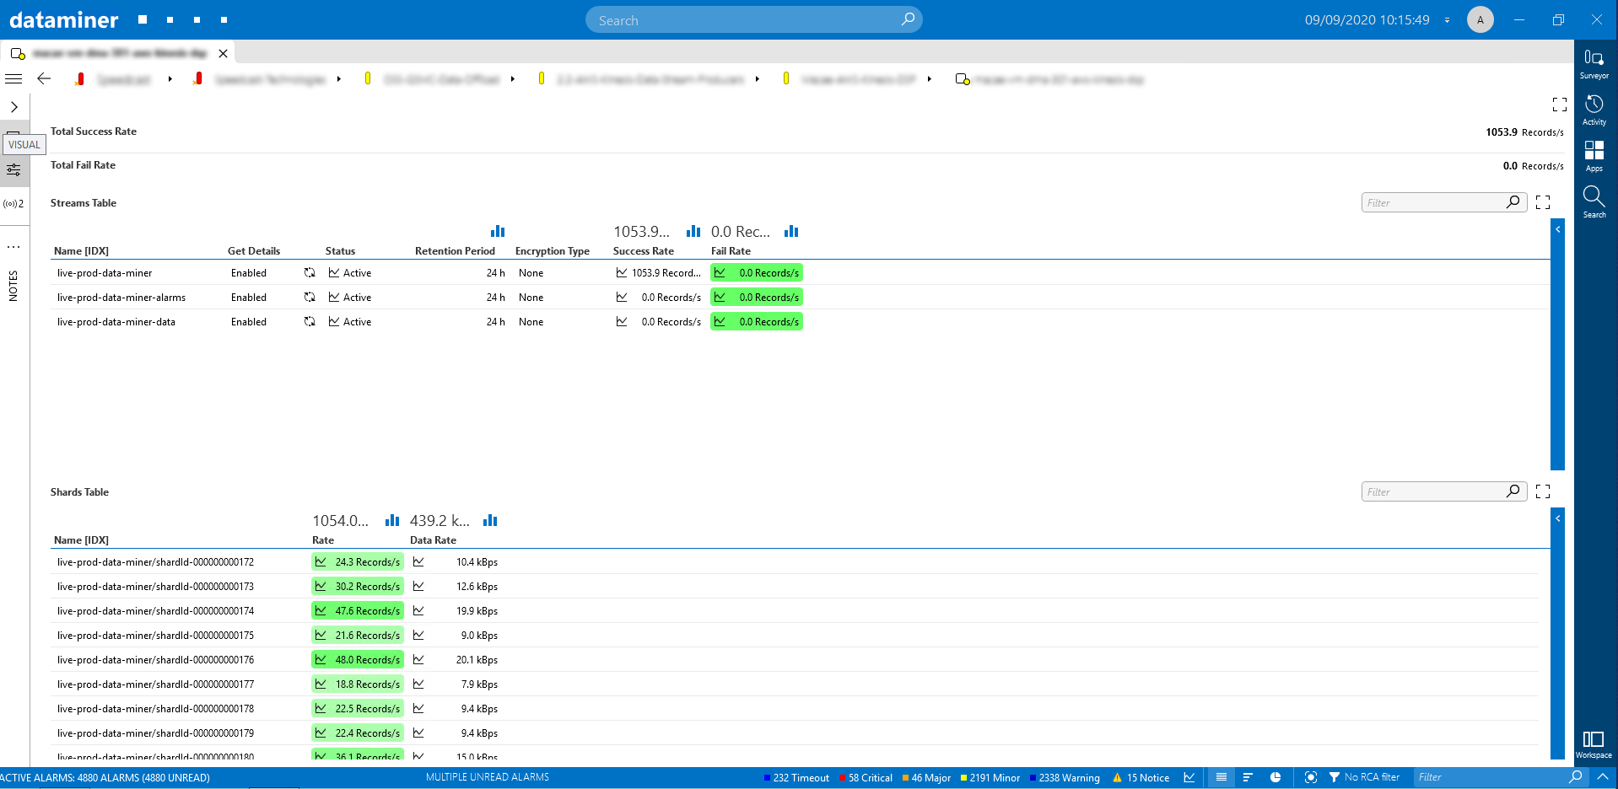Screen dimensions: 1618x789
Task: Expand the alarm console with chevron up
Action: pyautogui.click(x=1603, y=777)
